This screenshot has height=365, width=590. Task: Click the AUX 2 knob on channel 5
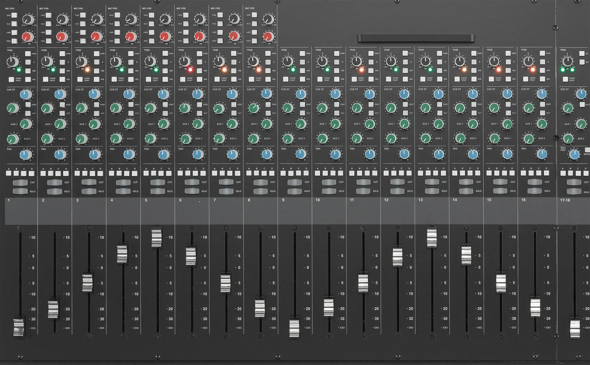150,139
